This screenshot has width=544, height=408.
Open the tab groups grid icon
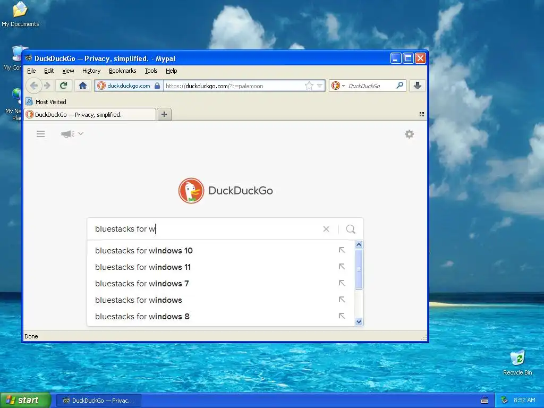[422, 114]
